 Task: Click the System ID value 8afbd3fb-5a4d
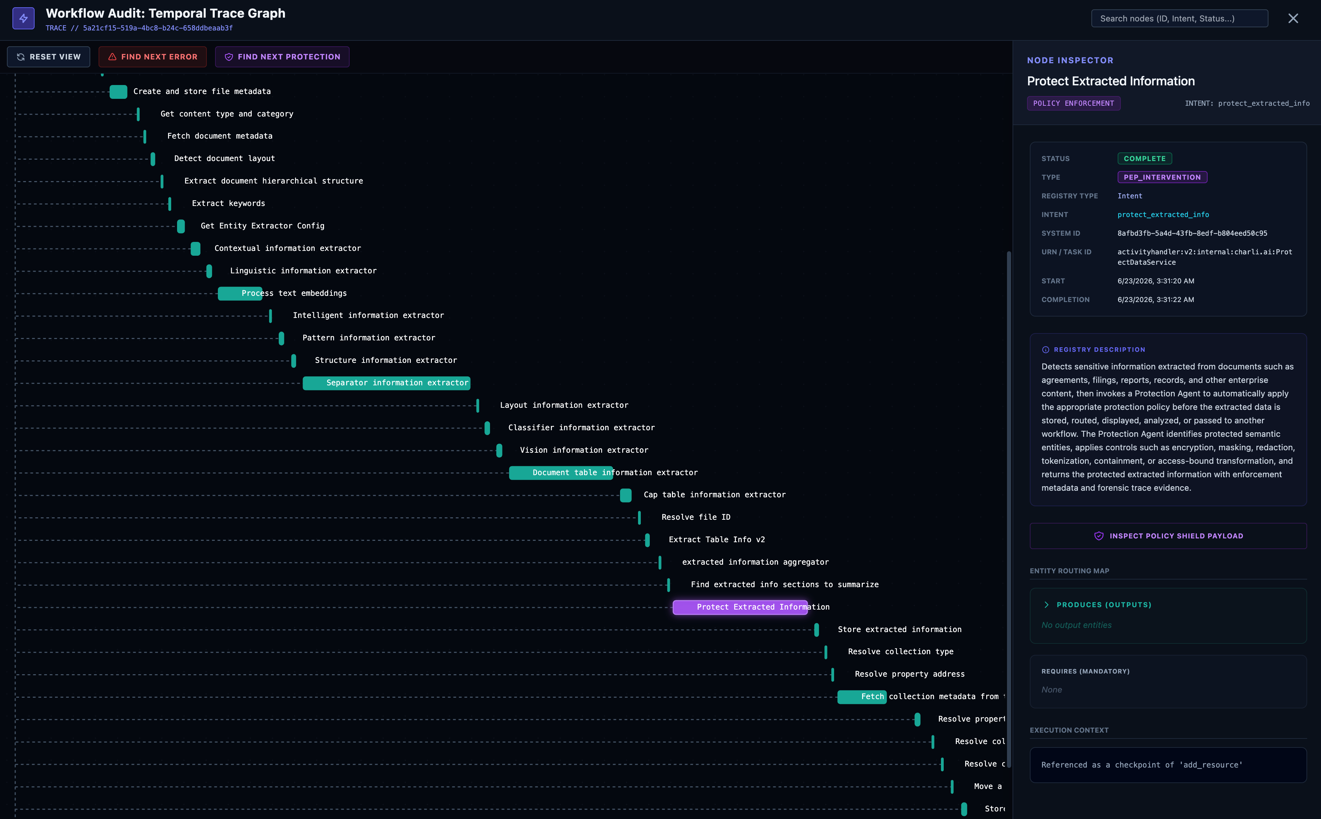point(1192,234)
